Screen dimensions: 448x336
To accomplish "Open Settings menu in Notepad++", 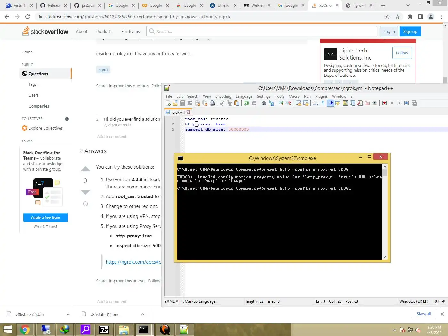I will click(x=264, y=96).
